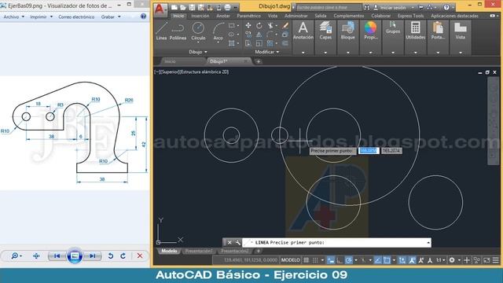The width and height of the screenshot is (503, 283).
Task: Click the Plot (print) icon in quick access toolbar
Action: coord(227,7)
